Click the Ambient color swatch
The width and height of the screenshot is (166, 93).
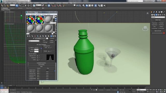[36, 48]
